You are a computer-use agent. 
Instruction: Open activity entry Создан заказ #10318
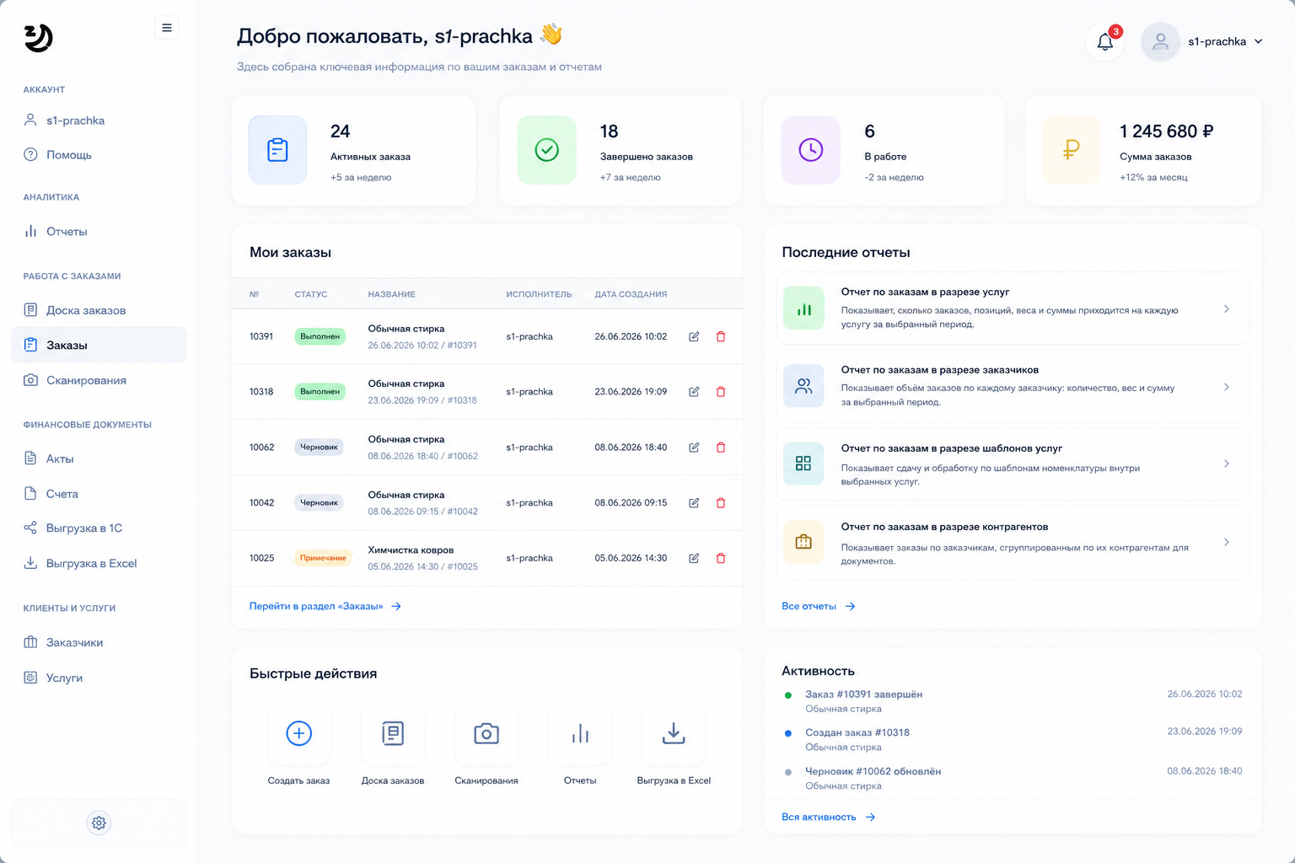coord(857,732)
